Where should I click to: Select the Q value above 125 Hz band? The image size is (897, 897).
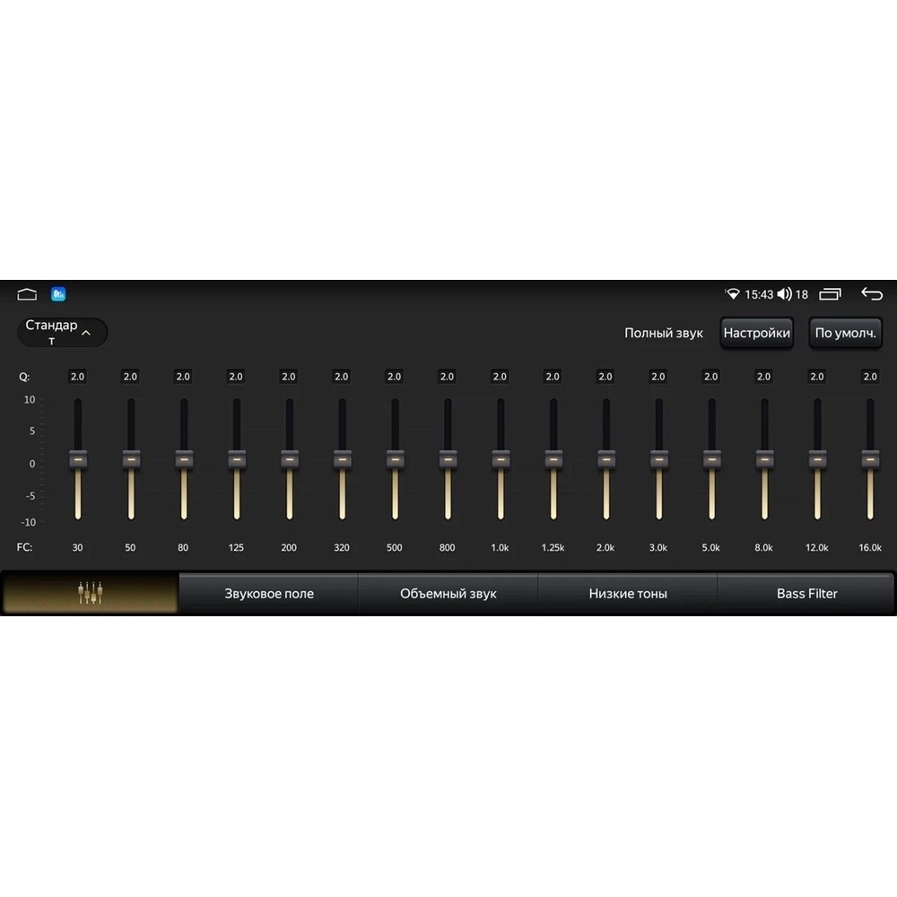[x=236, y=377]
